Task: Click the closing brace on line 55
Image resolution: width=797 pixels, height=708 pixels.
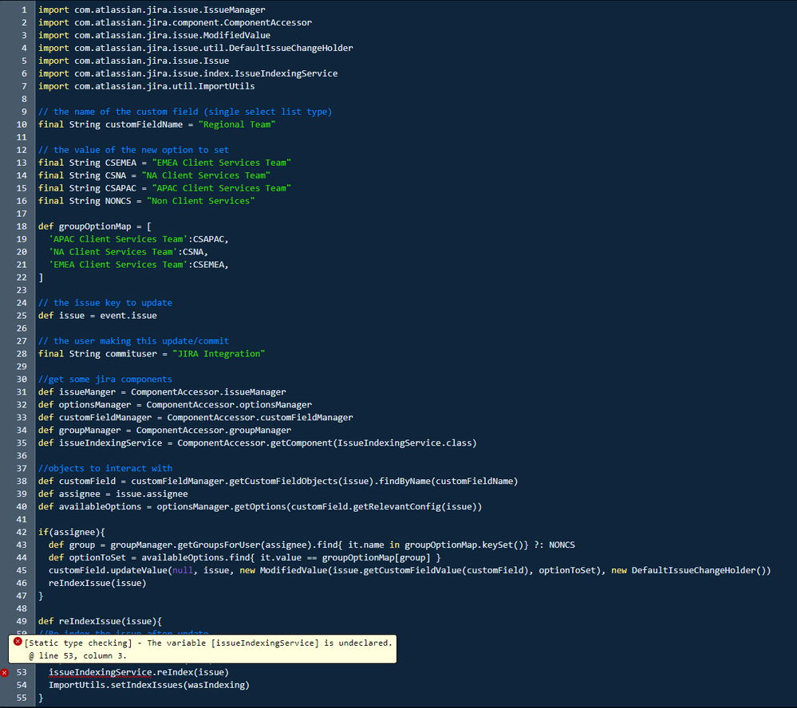Action: [40, 697]
